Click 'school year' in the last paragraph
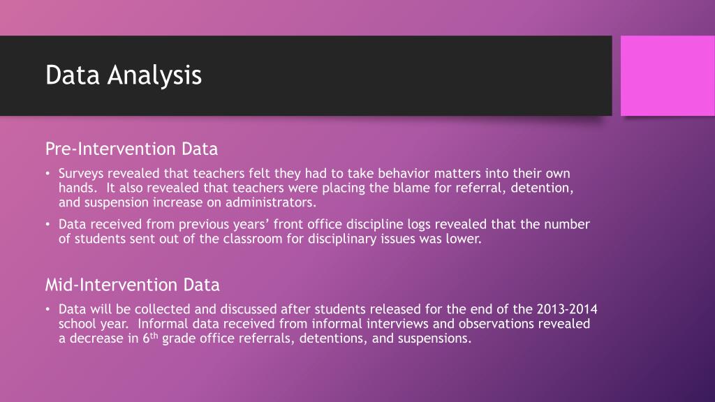 pyautogui.click(x=92, y=324)
